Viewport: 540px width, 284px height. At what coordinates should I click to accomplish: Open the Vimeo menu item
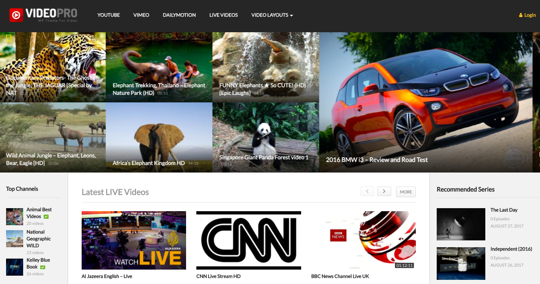click(x=141, y=15)
